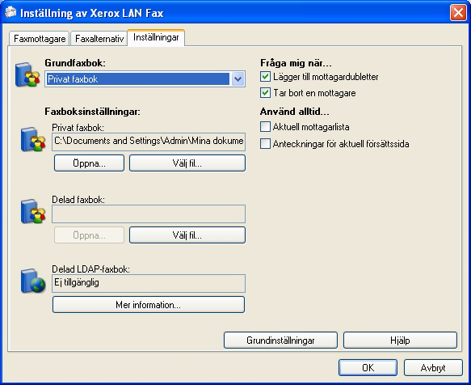Switch to the Faxalternativ tab
Viewport: 471px width, 385px height.
point(99,39)
